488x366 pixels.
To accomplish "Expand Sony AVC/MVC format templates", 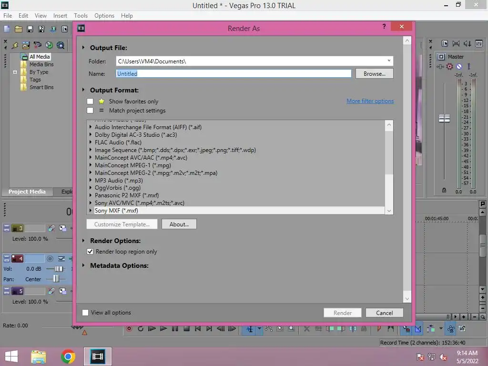I will click(x=91, y=203).
